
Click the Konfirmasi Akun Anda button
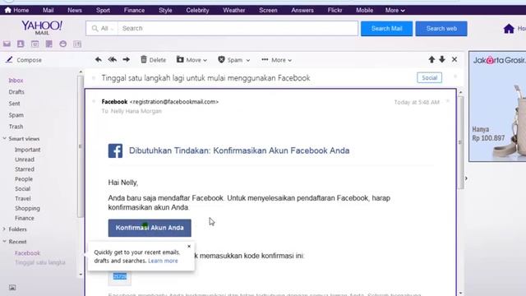150,228
